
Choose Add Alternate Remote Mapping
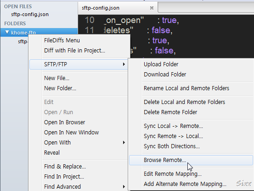[x=185, y=184]
